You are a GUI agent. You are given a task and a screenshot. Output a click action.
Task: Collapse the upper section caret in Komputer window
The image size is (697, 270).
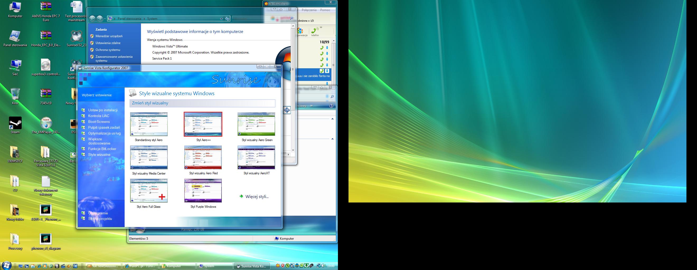333,119
